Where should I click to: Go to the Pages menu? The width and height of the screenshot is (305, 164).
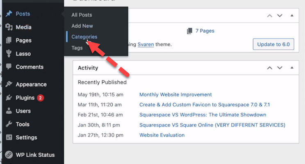click(23, 40)
